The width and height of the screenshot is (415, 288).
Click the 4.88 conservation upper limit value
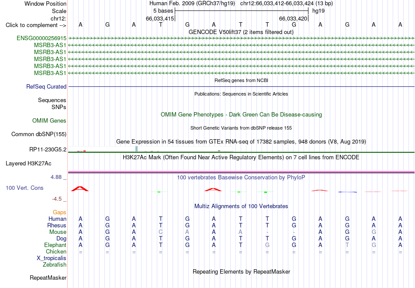(x=56, y=177)
